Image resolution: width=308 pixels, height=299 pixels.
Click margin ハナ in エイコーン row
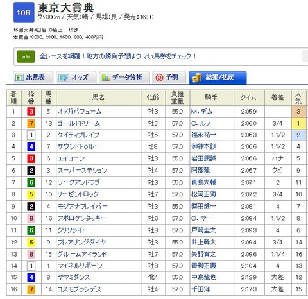pyautogui.click(x=278, y=158)
